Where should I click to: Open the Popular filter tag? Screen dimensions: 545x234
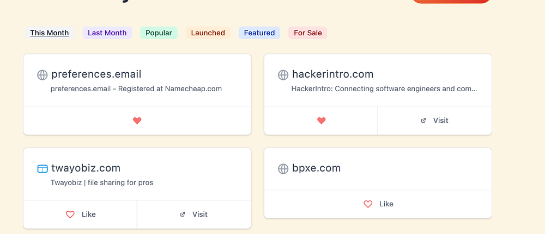159,33
